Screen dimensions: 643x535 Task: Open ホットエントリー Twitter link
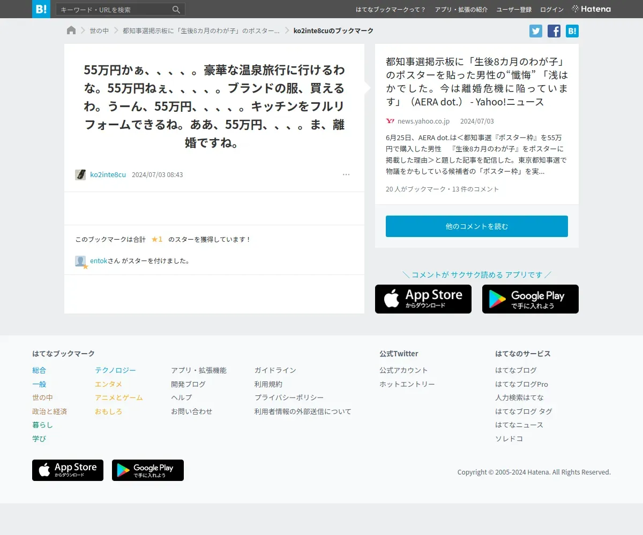[x=407, y=384]
